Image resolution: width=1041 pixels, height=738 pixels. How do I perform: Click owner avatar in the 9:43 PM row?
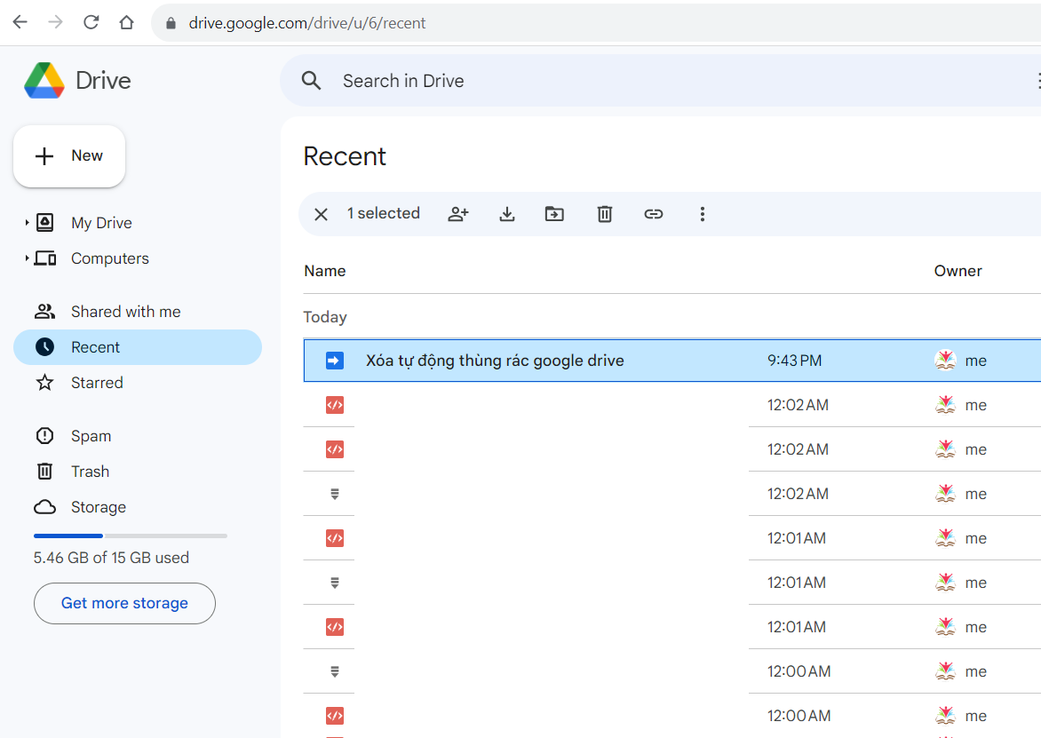pyautogui.click(x=945, y=360)
